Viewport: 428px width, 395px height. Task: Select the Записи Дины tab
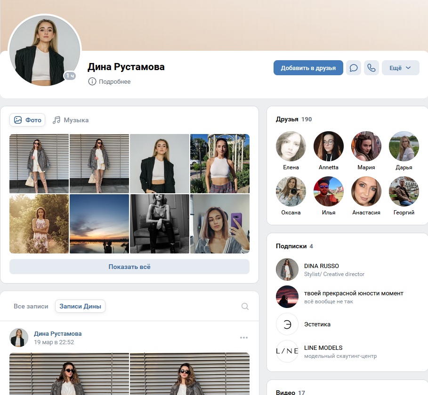pyautogui.click(x=80, y=306)
